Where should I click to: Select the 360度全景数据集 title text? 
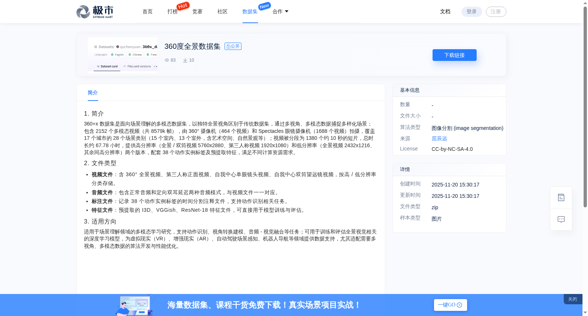coord(192,46)
